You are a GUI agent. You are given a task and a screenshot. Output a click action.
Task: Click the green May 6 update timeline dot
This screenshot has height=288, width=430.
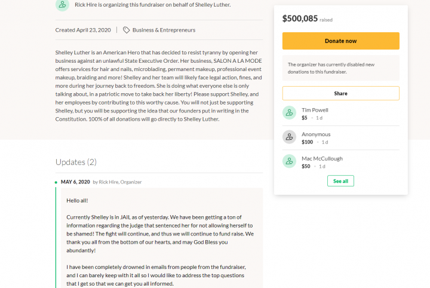point(56,182)
